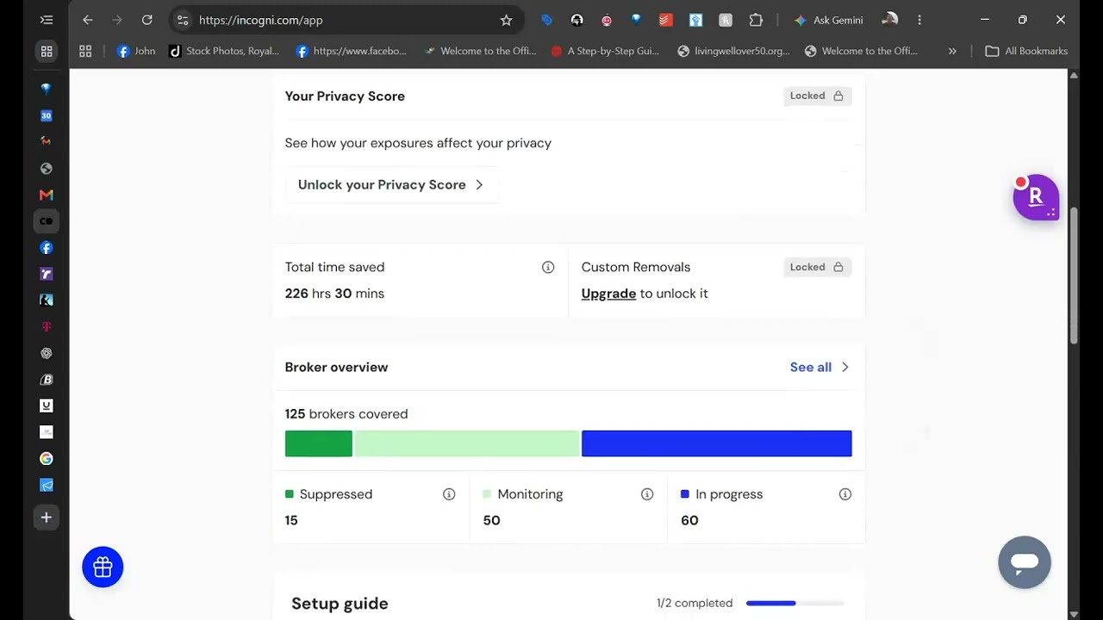View site information icon in address bar
Image resolution: width=1103 pixels, height=620 pixels.
[x=183, y=20]
